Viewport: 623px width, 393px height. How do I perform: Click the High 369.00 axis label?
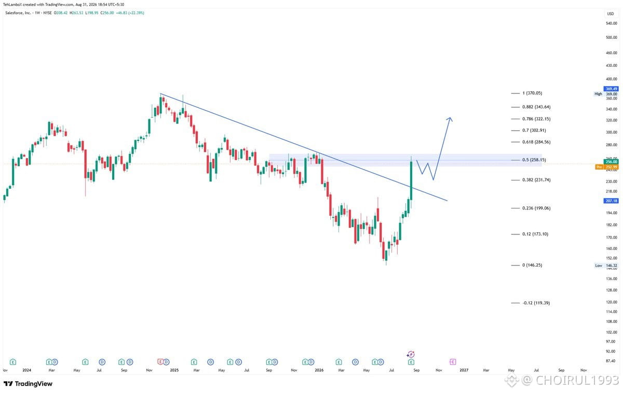tap(606, 94)
